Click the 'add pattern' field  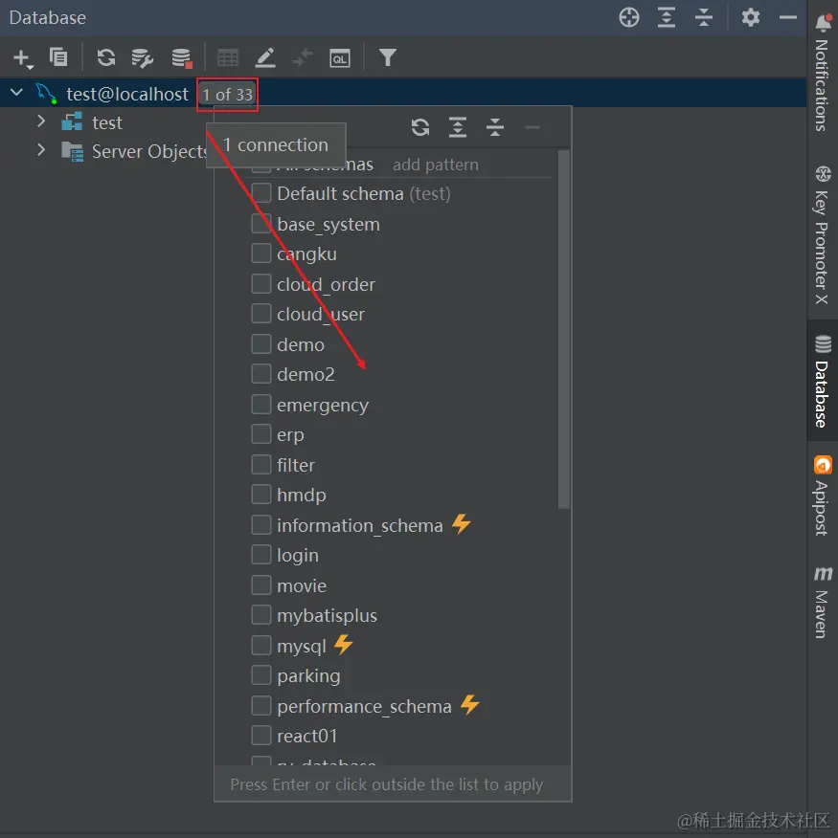pyautogui.click(x=436, y=165)
